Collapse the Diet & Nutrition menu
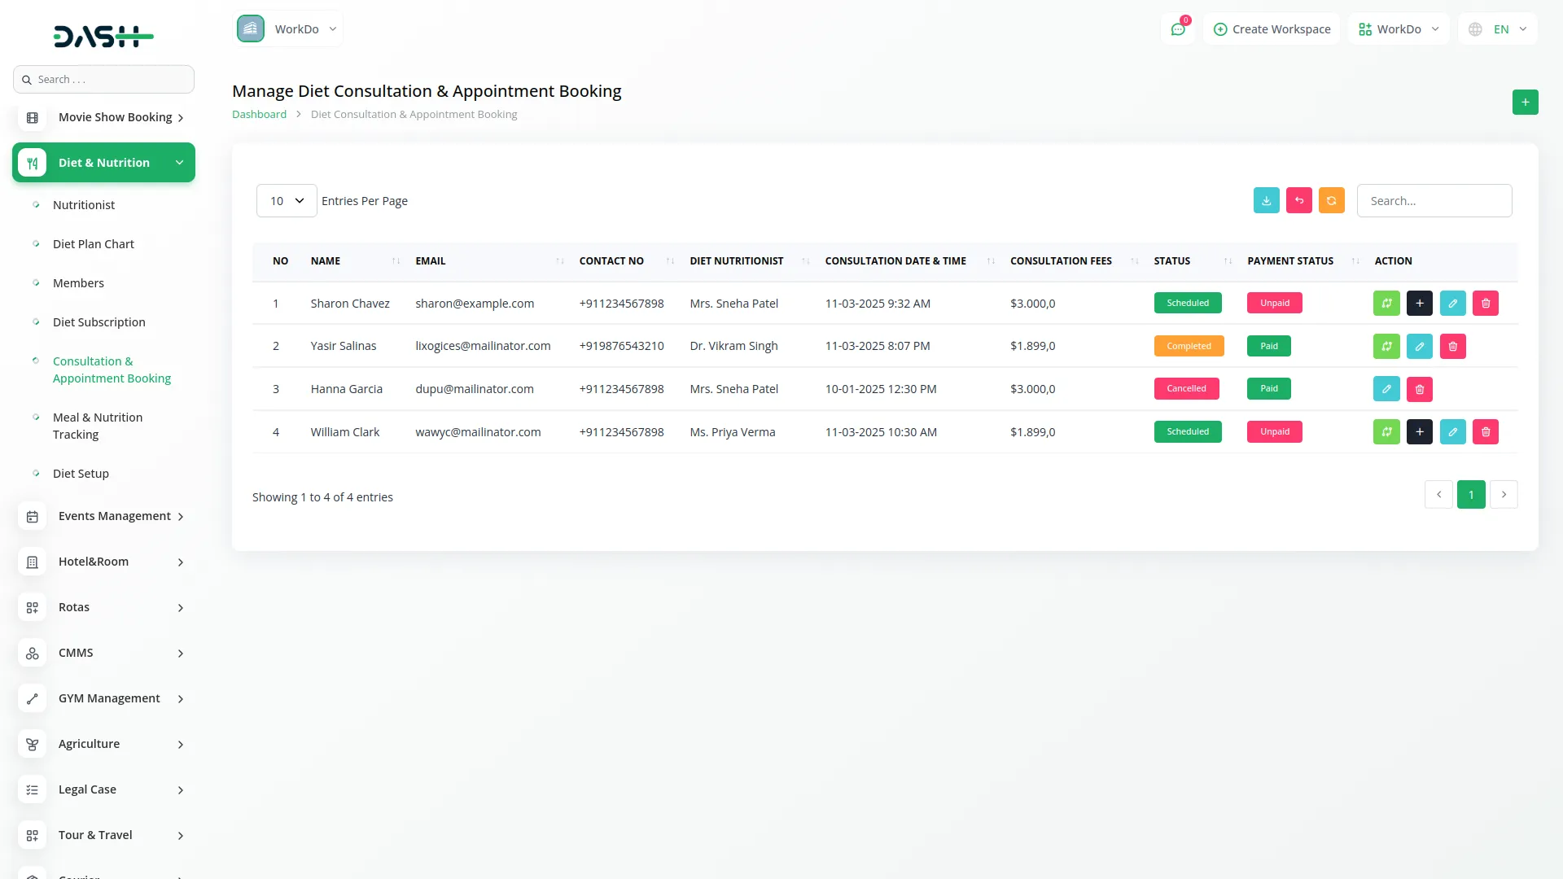The height and width of the screenshot is (879, 1563). pos(103,163)
